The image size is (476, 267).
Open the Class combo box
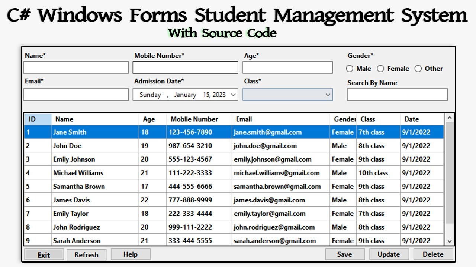pos(288,95)
